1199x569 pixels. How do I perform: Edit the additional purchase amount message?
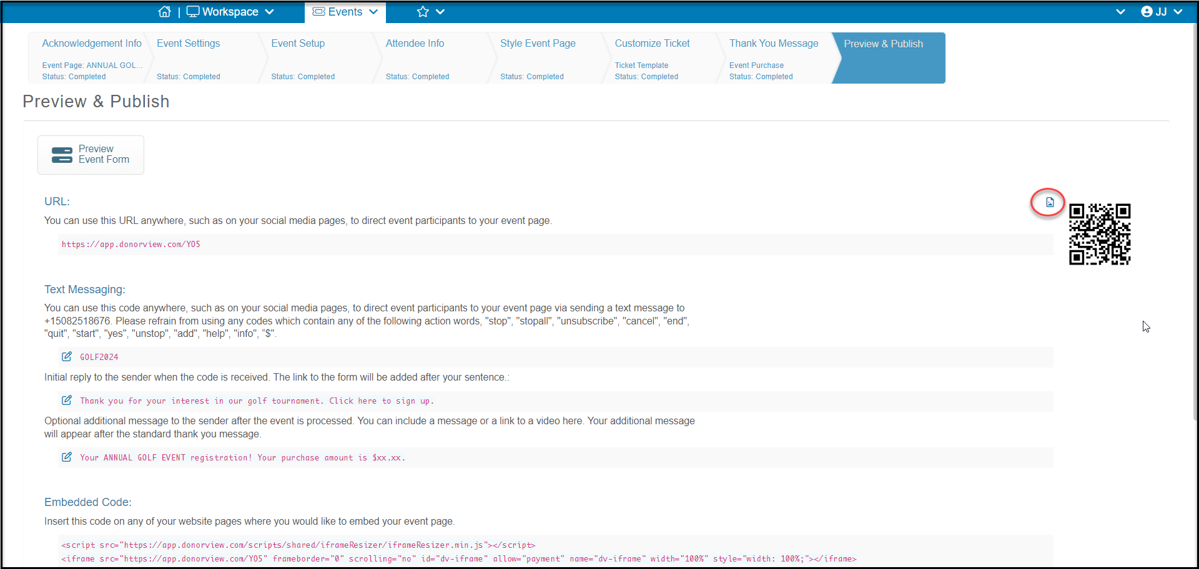(67, 457)
